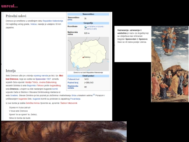Screen dimensions: 189x142
Task: Follow the 1907 year link
Action: pos(49,79)
